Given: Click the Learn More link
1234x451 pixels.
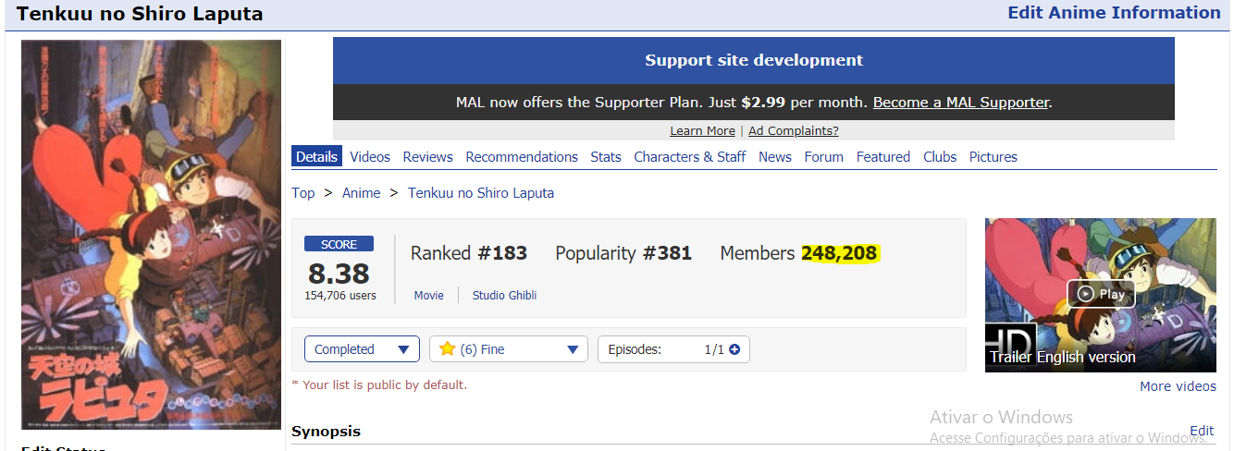Looking at the screenshot, I should [x=702, y=130].
